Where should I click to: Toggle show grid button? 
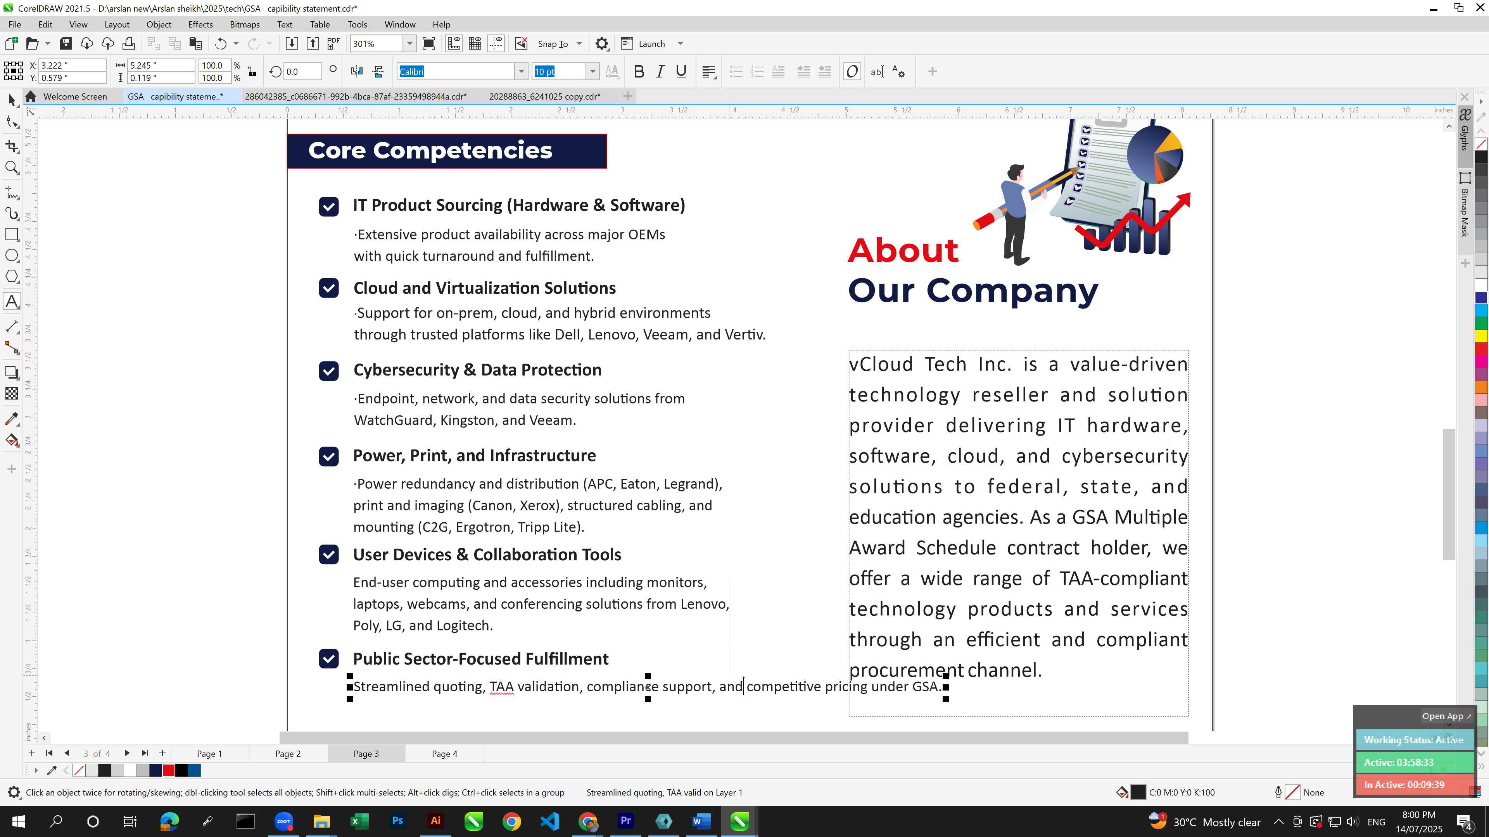click(x=475, y=44)
